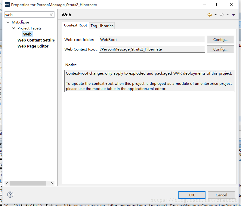The image size is (241, 206).
Task: Click Config button for Web Context Root
Action: click(221, 49)
